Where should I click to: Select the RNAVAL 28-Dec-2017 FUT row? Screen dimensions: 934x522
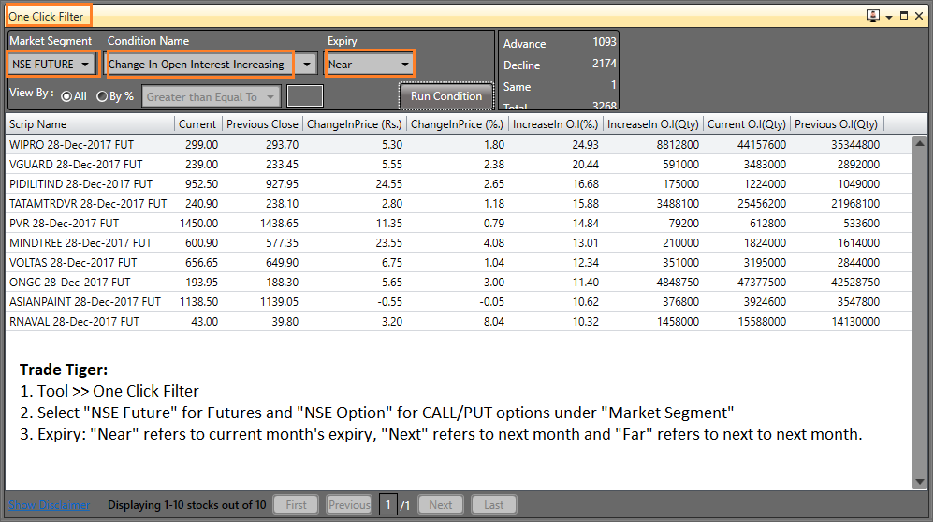(459, 322)
